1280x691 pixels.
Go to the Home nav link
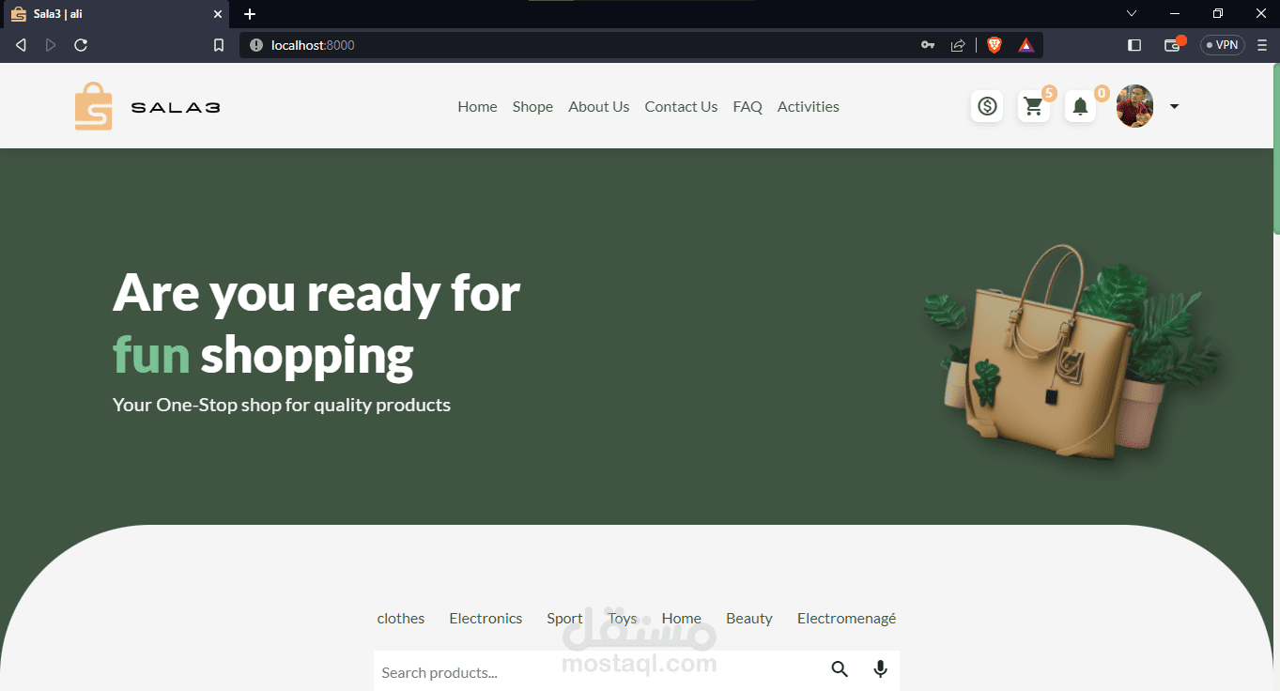coord(477,106)
